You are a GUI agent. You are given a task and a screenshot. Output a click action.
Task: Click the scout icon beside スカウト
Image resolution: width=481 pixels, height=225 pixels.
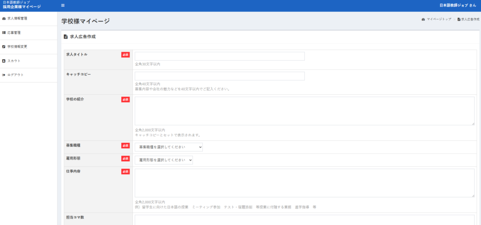pyautogui.click(x=4, y=61)
